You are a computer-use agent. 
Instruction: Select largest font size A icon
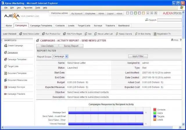click(156, 13)
